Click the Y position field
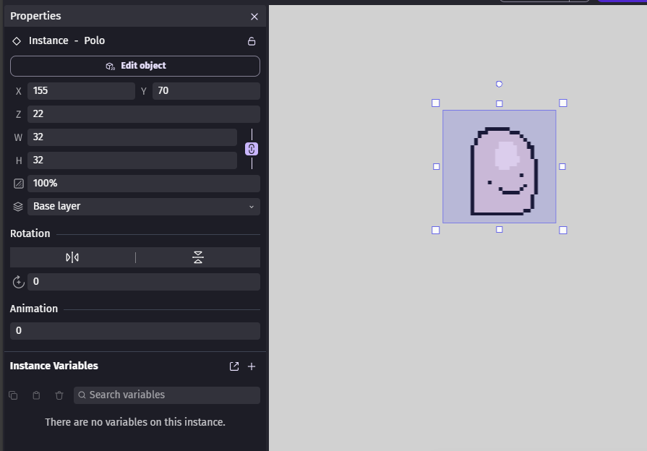The height and width of the screenshot is (451, 647). pos(206,91)
